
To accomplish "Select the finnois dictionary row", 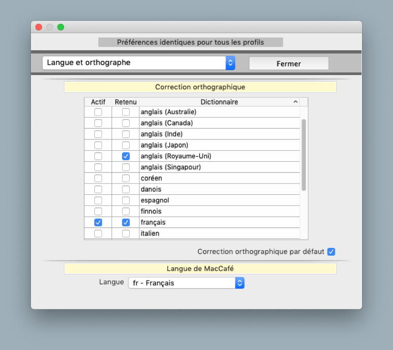I will (x=218, y=211).
